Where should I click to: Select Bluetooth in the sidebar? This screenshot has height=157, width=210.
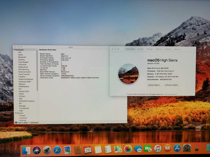pyautogui.click(x=22, y=57)
